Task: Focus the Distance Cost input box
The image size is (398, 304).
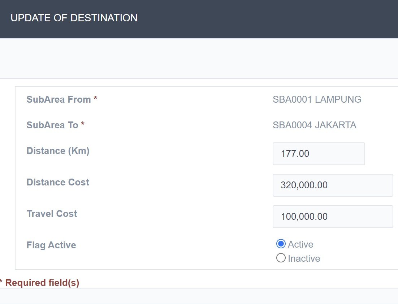Action: coord(333,185)
